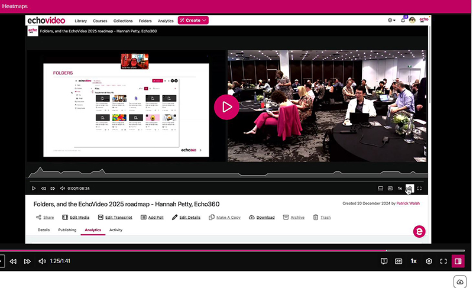The width and height of the screenshot is (473, 288).
Task: Click the conference room camera view
Action: (327, 106)
